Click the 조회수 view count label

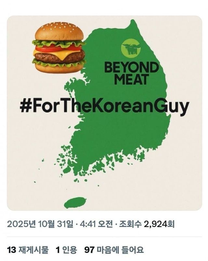[130, 224]
